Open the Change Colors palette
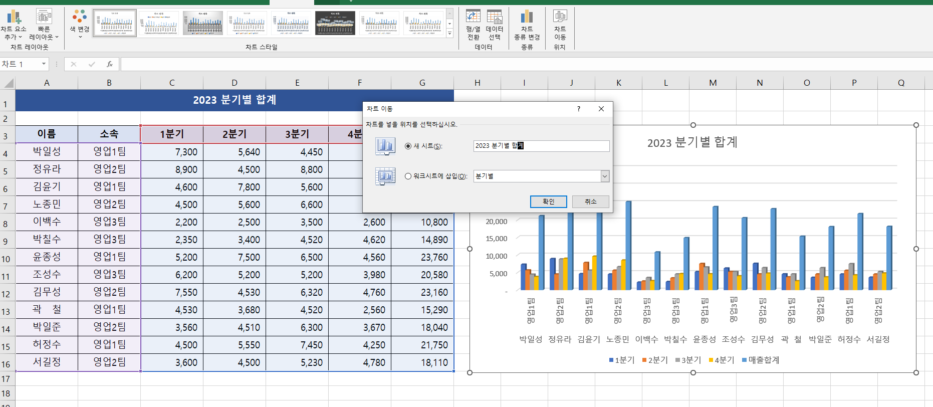The image size is (933, 407). [80, 24]
